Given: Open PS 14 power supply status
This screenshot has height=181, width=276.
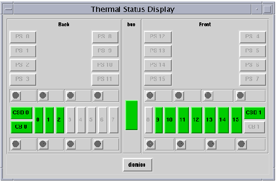Looking at the screenshot, I should coord(158,65).
